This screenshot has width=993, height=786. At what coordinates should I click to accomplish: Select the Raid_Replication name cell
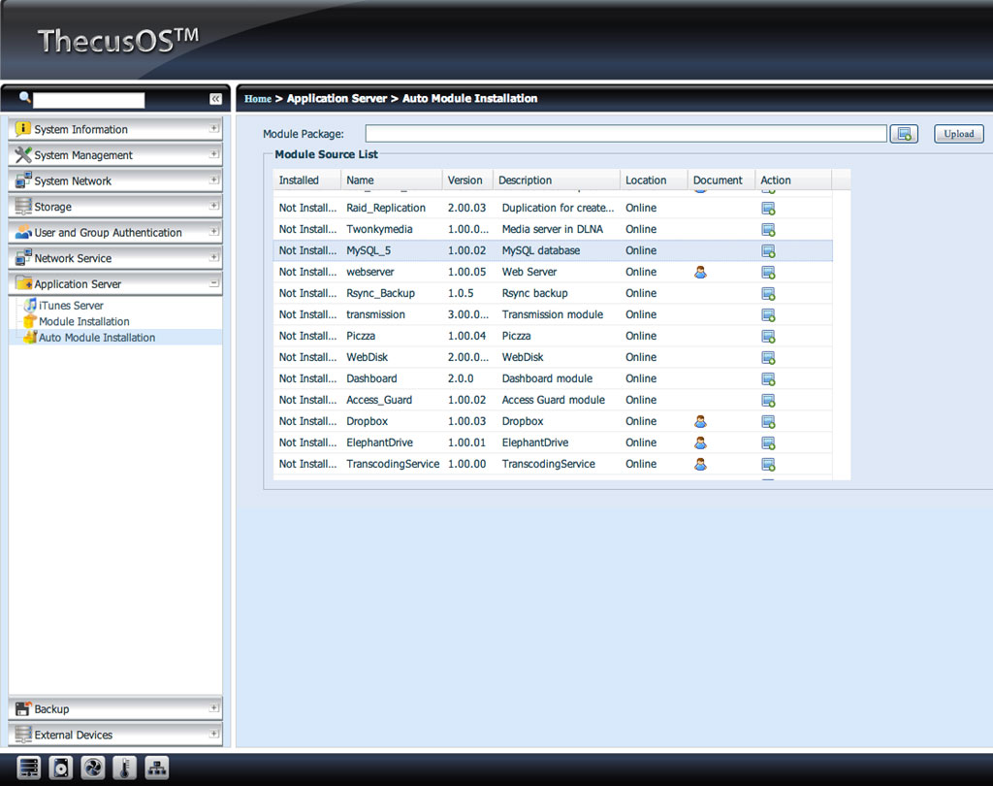386,208
